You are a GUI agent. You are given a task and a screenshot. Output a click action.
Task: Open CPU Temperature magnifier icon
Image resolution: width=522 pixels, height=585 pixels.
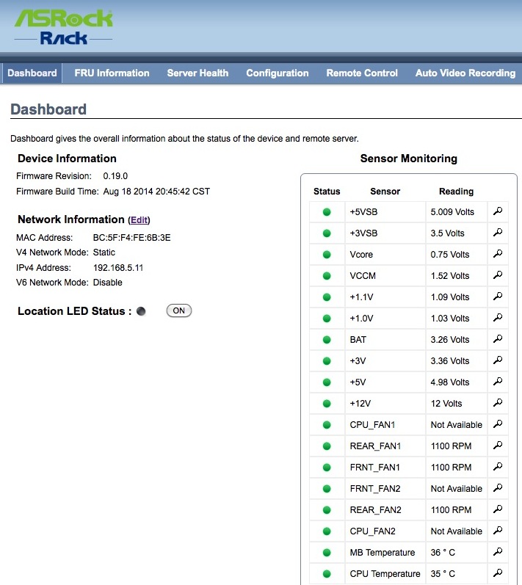[498, 573]
